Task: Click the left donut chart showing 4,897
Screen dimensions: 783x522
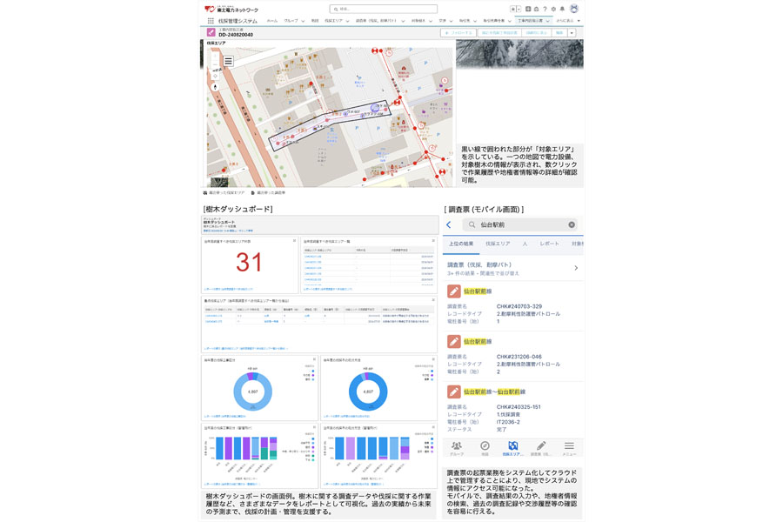Action: click(252, 391)
